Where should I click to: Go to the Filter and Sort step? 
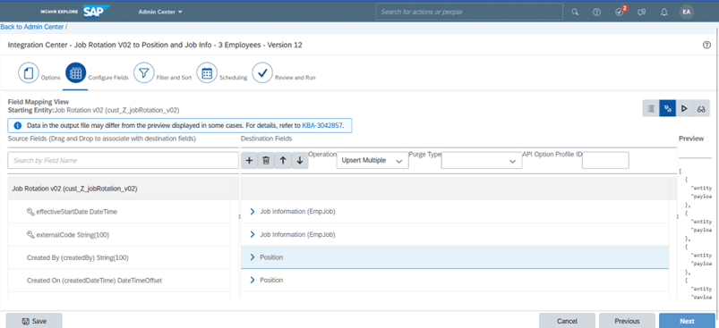coord(143,73)
